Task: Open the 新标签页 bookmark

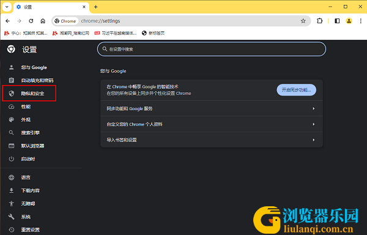Action: click(x=153, y=33)
